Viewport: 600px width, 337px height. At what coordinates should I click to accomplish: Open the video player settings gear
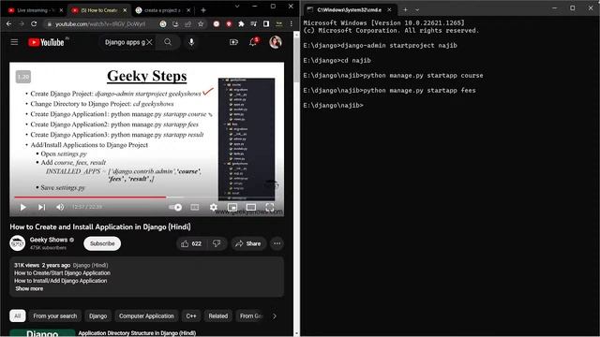(213, 207)
